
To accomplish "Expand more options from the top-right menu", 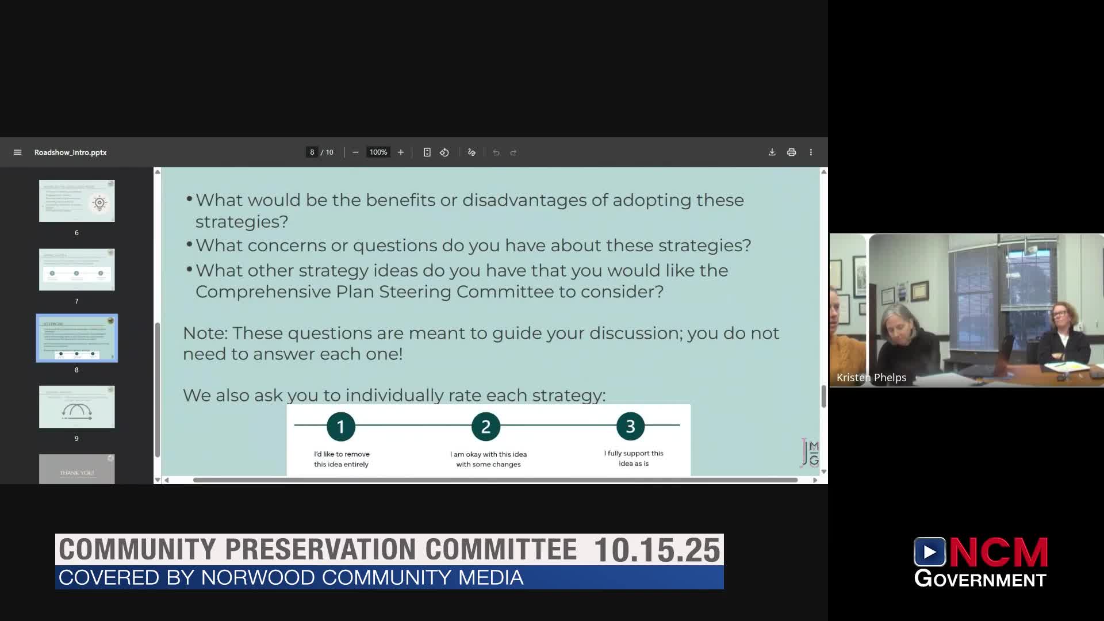I will tap(811, 152).
